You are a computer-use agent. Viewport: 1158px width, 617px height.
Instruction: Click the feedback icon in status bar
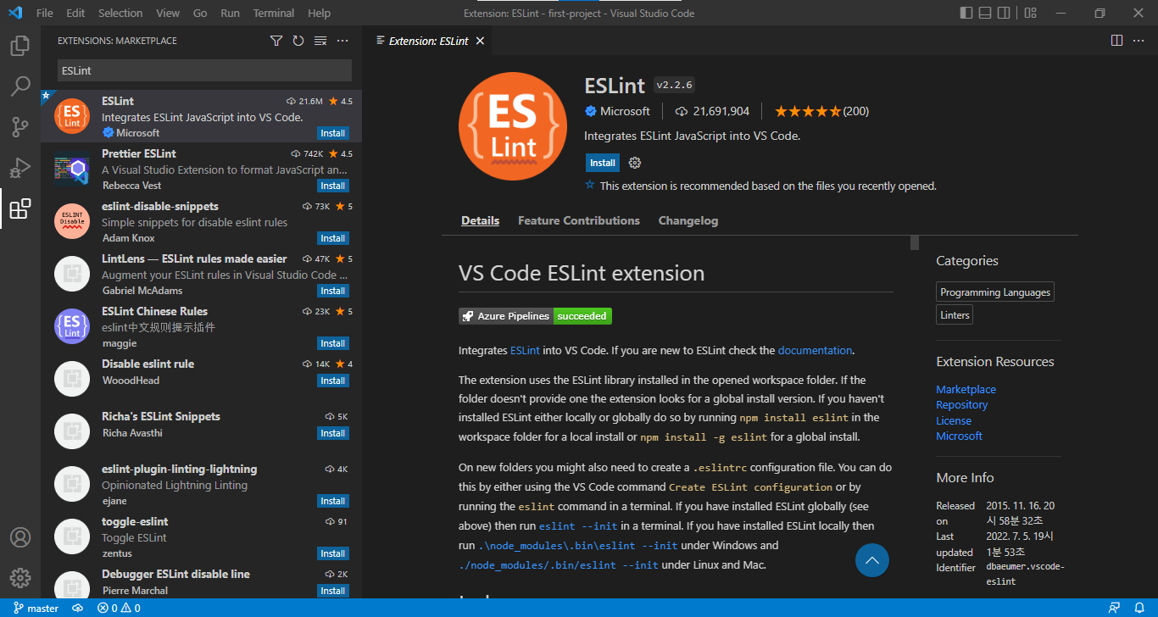tap(1115, 609)
